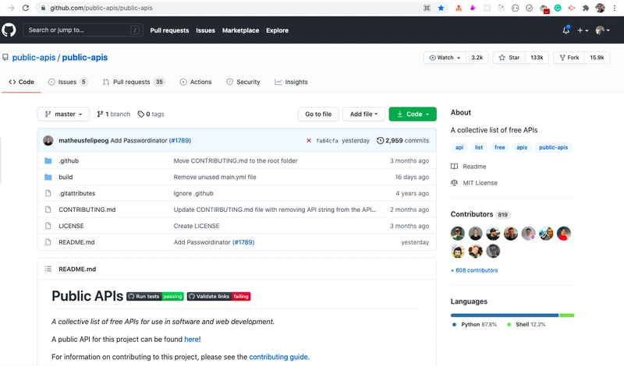Click the 'public-apis' topic tag
The image size is (624, 366).
click(x=553, y=147)
